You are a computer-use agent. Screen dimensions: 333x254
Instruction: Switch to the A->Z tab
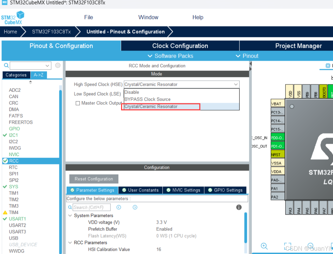point(39,75)
